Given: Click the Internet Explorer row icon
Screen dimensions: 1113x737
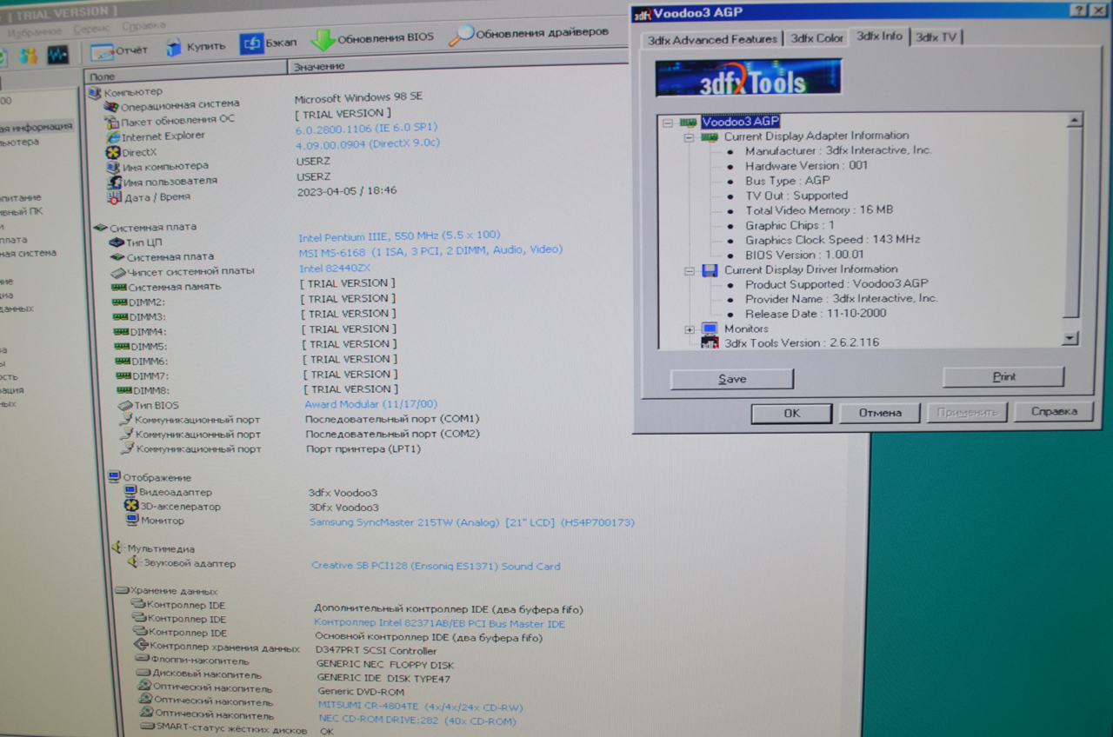Looking at the screenshot, I should tap(112, 137).
